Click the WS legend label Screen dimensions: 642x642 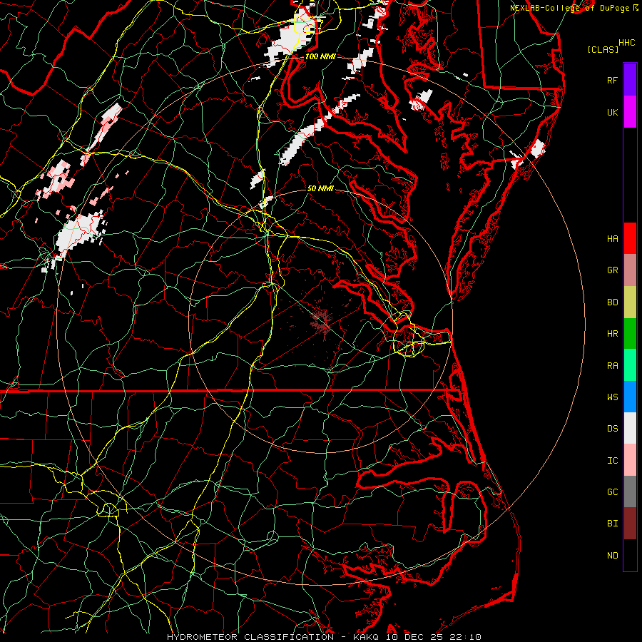(612, 397)
